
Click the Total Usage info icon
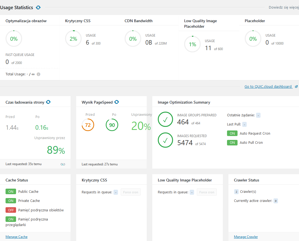coord(38,74)
